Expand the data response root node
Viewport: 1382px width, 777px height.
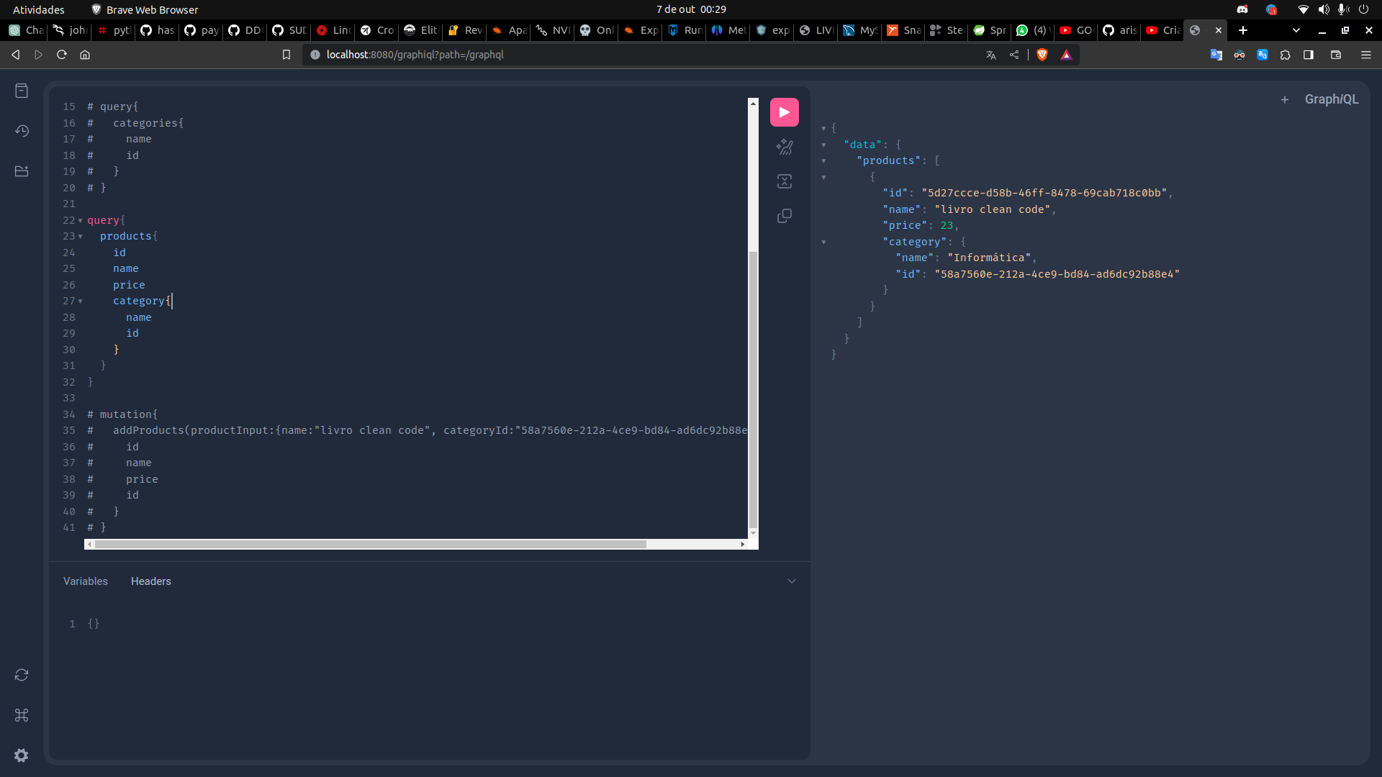point(823,127)
